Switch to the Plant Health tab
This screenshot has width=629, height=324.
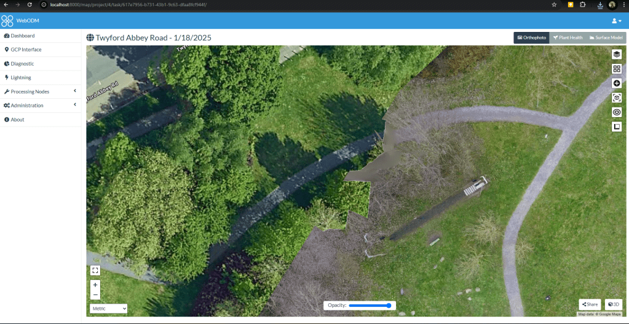coord(567,37)
